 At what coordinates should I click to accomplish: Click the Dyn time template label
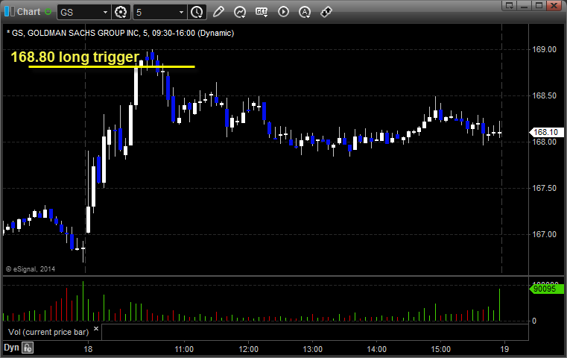pos(11,348)
